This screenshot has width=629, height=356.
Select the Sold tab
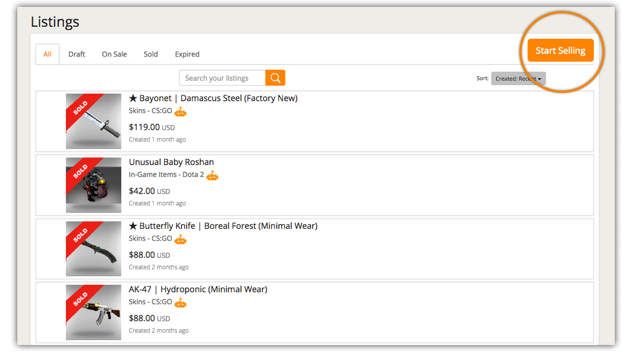coord(151,54)
